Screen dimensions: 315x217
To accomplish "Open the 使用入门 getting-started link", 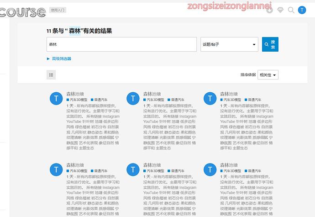I will [x=58, y=10].
